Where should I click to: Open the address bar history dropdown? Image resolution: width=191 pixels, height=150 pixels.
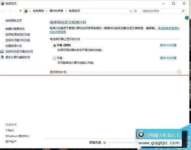131,11
